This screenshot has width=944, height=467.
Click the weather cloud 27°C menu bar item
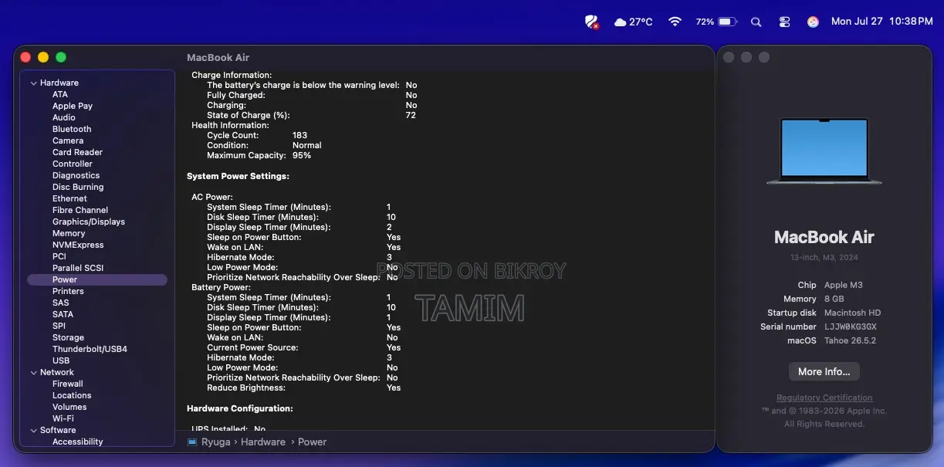point(633,22)
